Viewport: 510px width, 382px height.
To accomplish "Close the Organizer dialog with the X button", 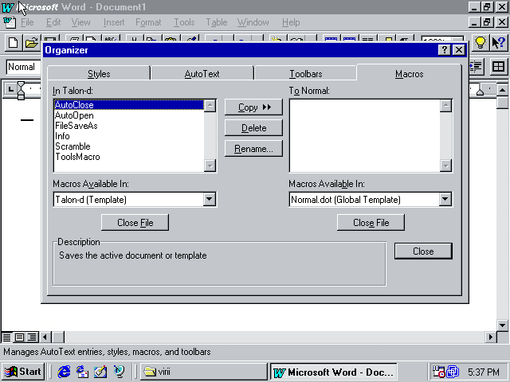I will tap(459, 50).
